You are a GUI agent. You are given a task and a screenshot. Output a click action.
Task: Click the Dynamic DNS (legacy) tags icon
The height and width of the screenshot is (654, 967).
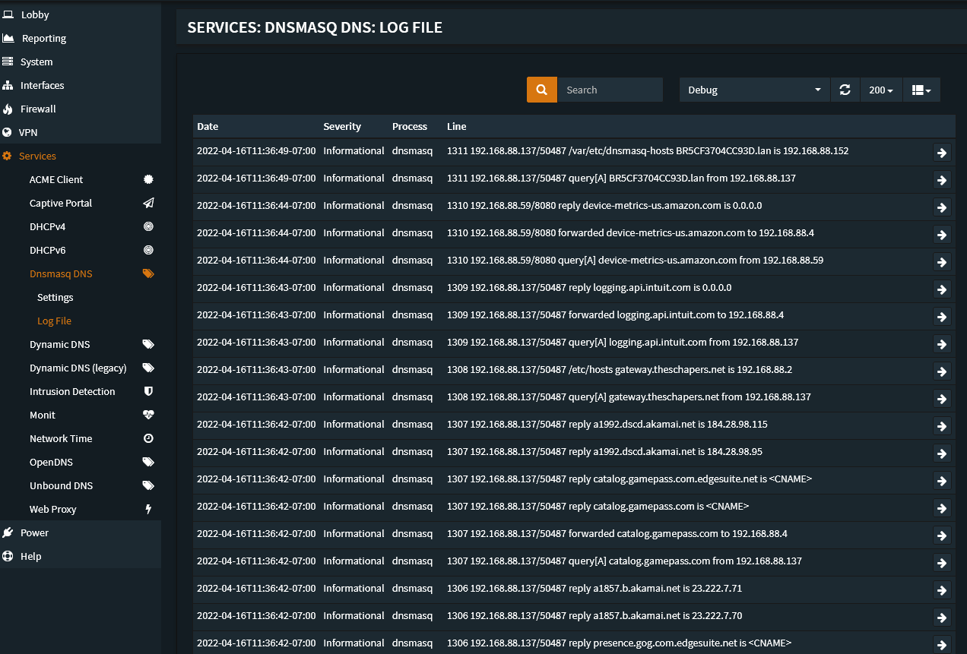coord(148,368)
